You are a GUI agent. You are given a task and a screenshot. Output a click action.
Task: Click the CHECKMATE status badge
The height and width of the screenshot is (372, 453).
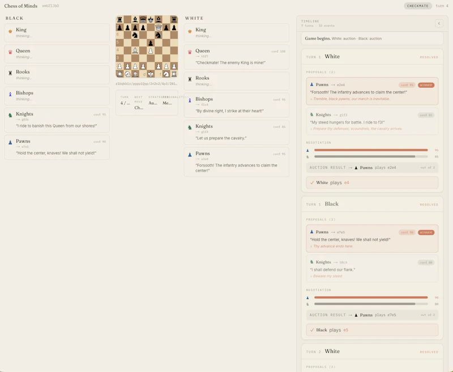click(417, 6)
